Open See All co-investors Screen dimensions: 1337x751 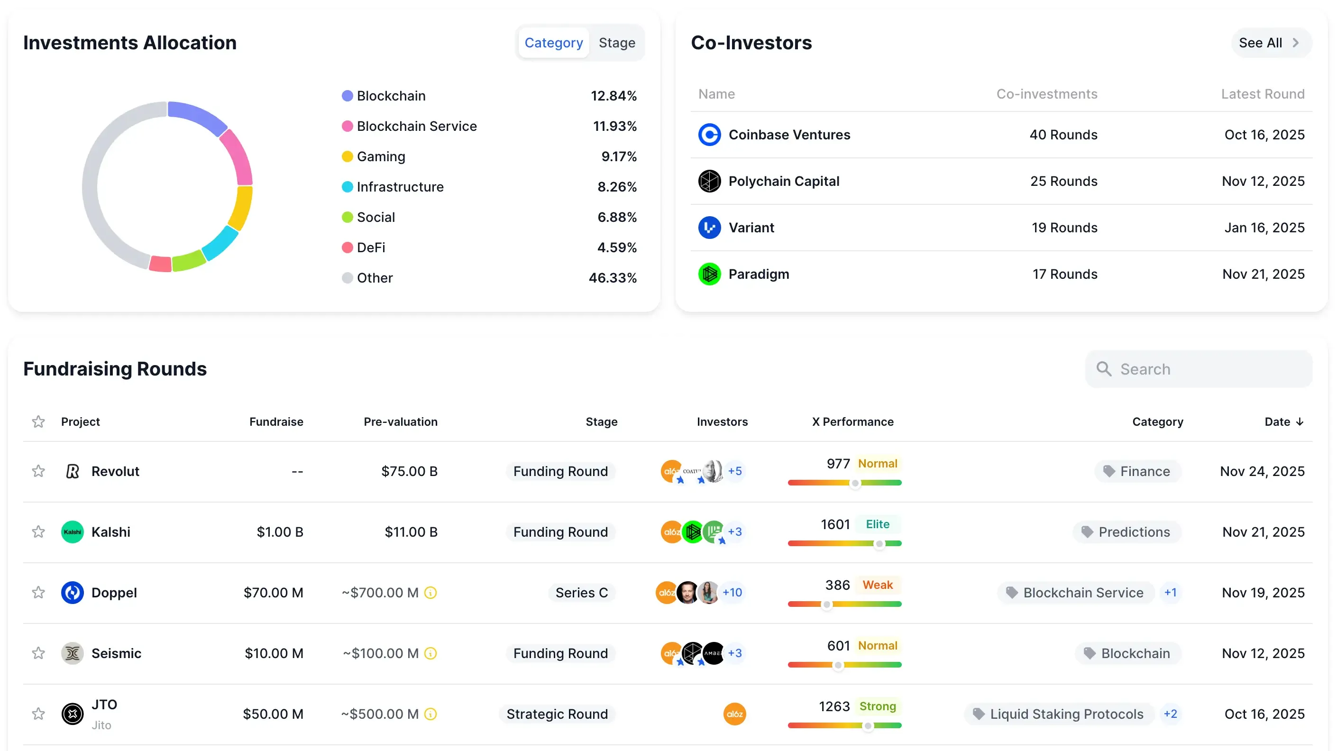pos(1270,43)
